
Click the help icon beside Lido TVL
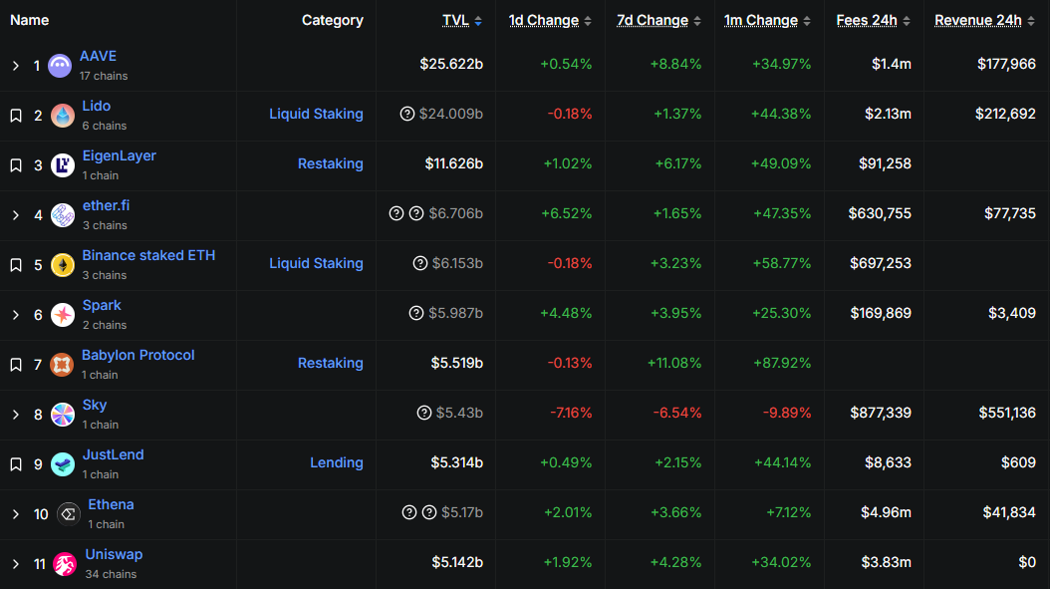[407, 114]
